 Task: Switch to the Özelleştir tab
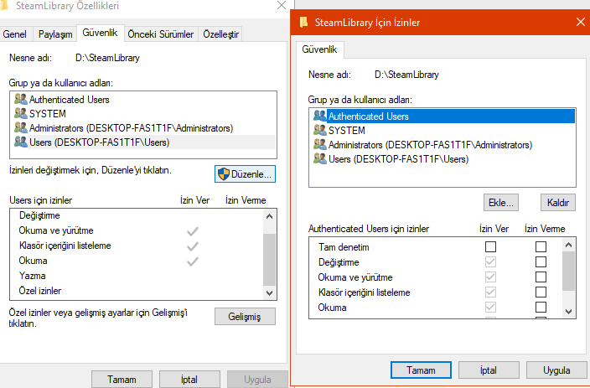click(x=221, y=34)
